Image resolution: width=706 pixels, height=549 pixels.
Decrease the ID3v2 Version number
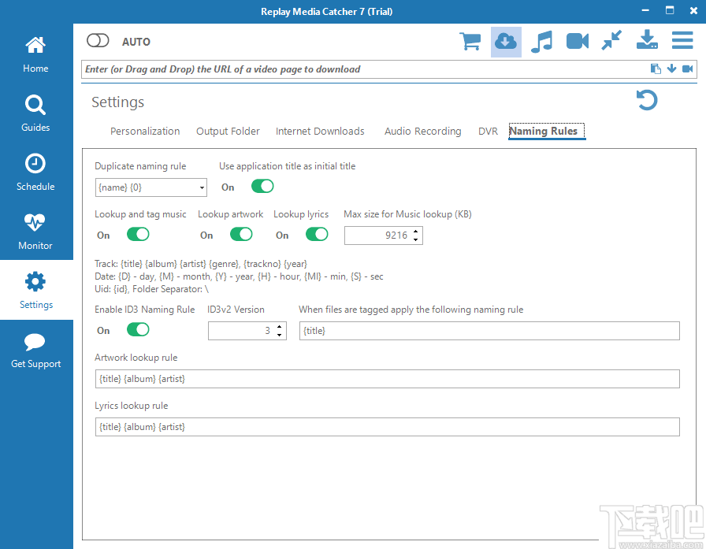pyautogui.click(x=280, y=336)
